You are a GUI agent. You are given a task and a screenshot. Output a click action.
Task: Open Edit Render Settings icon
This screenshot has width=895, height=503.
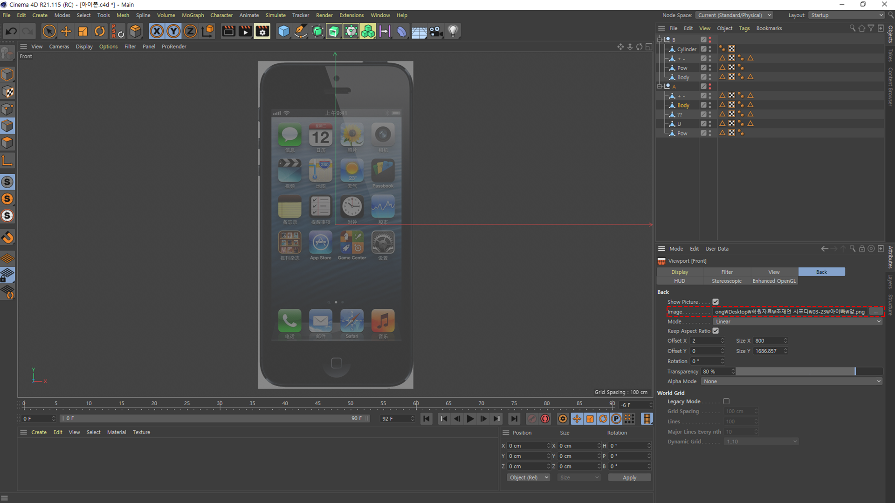[x=262, y=31]
